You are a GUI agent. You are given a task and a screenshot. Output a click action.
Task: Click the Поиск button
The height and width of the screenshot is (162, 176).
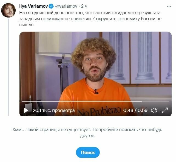(x=88, y=152)
